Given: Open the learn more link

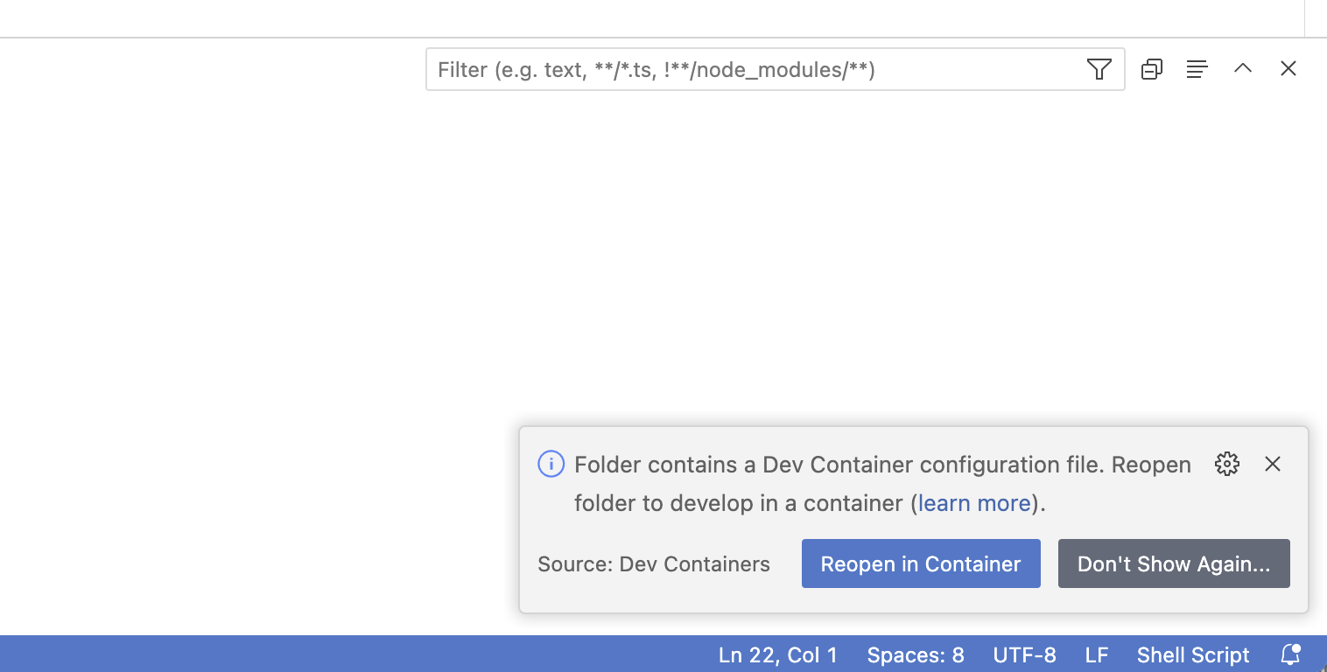Looking at the screenshot, I should tap(973, 502).
